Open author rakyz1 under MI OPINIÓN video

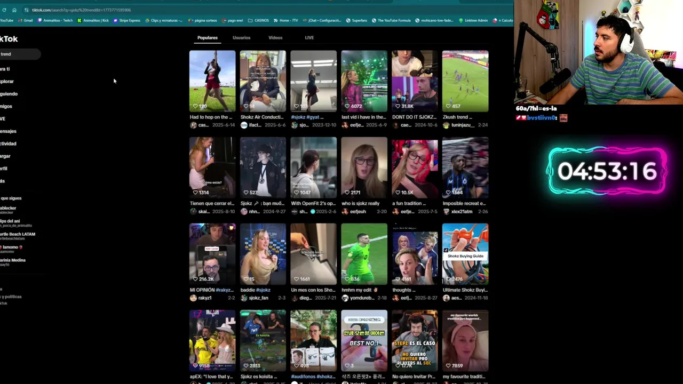tap(205, 298)
